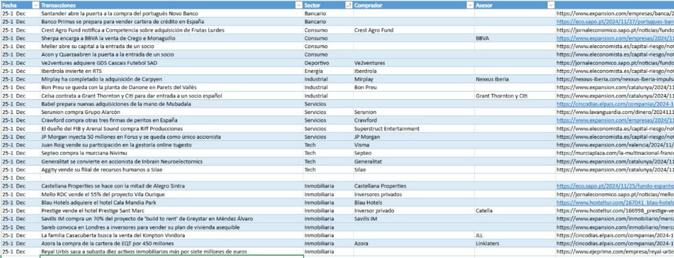The width and height of the screenshot is (674, 258).
Task: Select the Deportivo sector cell
Action: [328, 63]
